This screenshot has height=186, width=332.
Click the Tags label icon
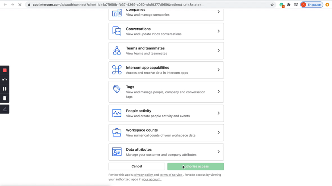[117, 89]
